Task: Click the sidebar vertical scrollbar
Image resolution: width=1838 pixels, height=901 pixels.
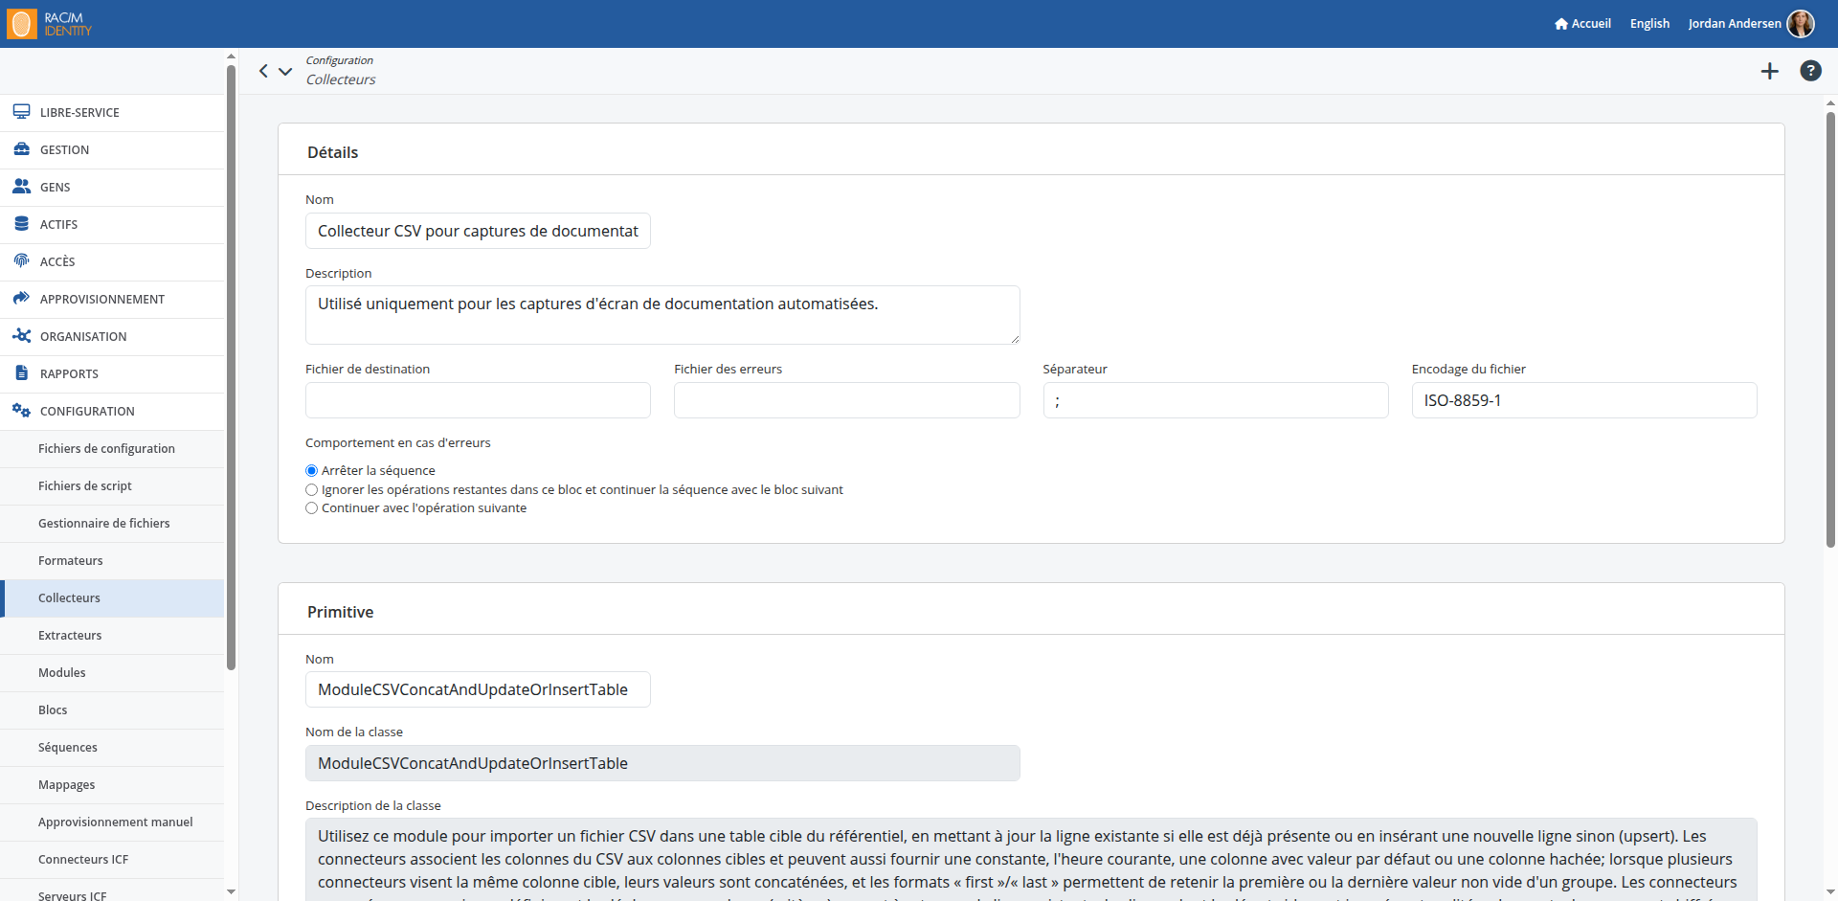Action: pyautogui.click(x=231, y=368)
